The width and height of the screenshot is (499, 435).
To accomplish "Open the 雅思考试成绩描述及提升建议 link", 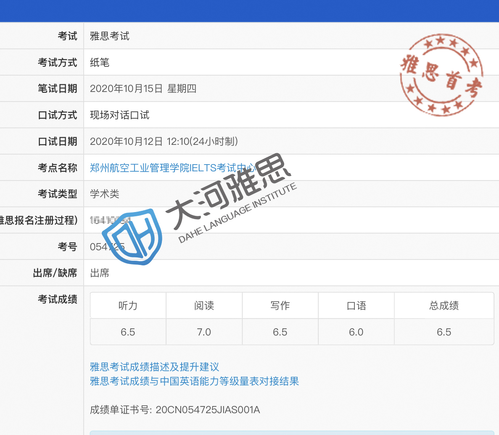I will tap(155, 367).
